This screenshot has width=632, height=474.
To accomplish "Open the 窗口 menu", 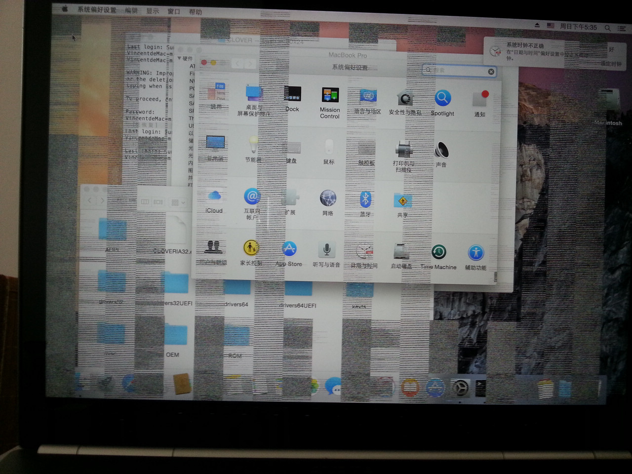I will 174,11.
